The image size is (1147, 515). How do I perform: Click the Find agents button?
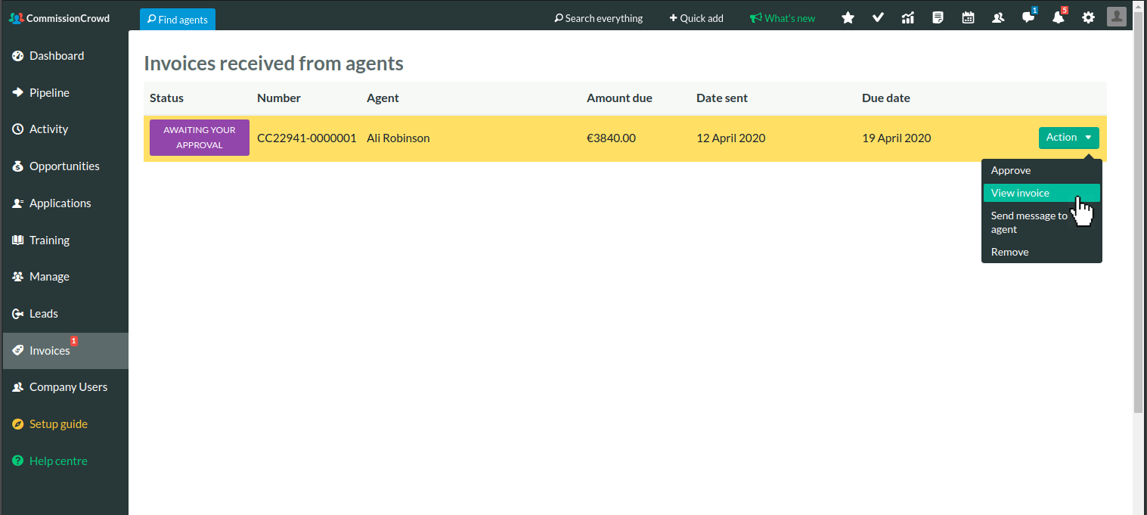[178, 20]
